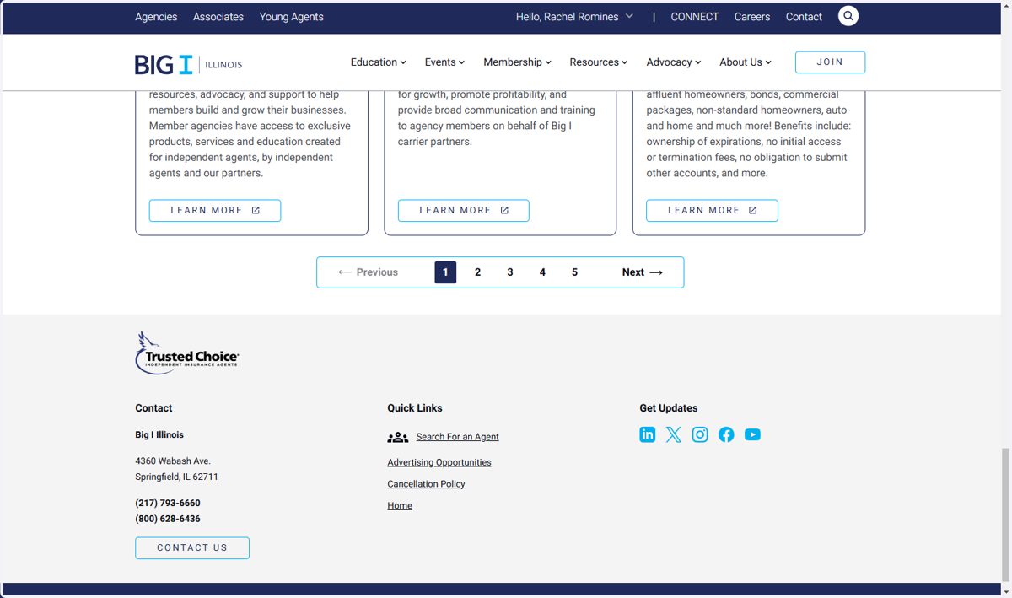This screenshot has width=1012, height=598.
Task: Select pagination page 1
Action: coord(445,272)
